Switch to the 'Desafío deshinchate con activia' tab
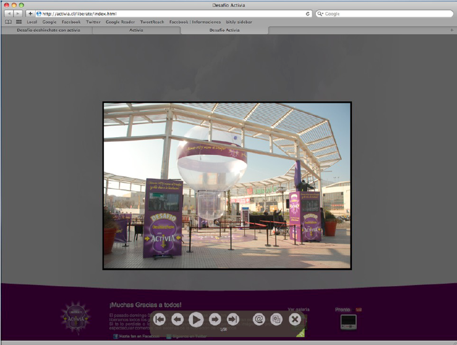Screen dimensions: 457x345 [48, 30]
